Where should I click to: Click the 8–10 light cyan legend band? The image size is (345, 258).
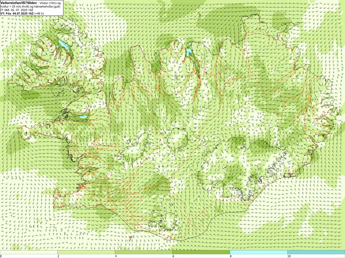tap(258, 252)
